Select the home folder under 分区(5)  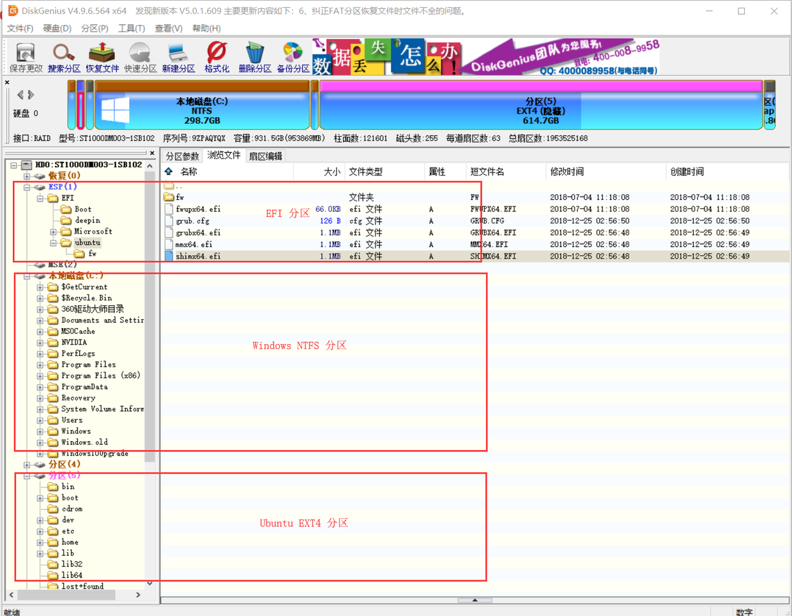(x=70, y=542)
